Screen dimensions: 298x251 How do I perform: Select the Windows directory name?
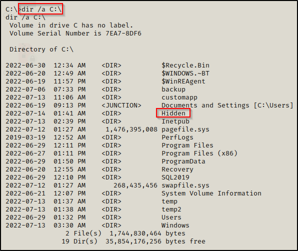coord(175,225)
